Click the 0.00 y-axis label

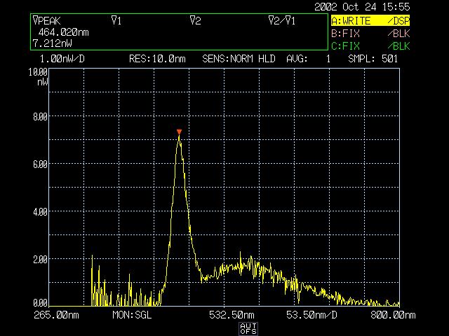[x=41, y=302]
